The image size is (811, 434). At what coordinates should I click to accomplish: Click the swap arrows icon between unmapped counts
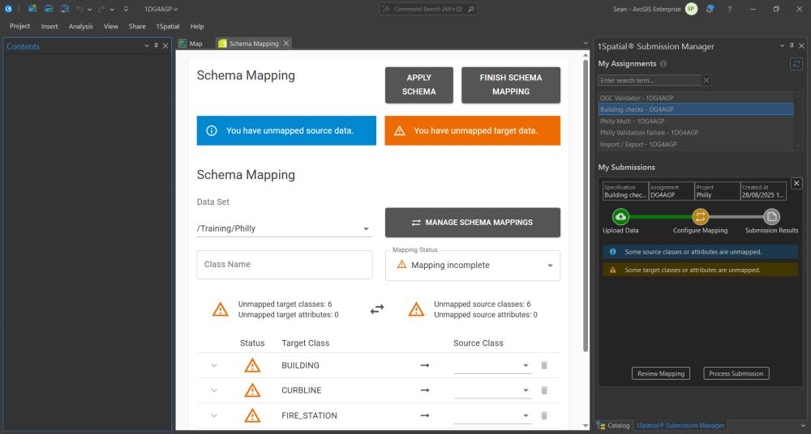point(377,309)
